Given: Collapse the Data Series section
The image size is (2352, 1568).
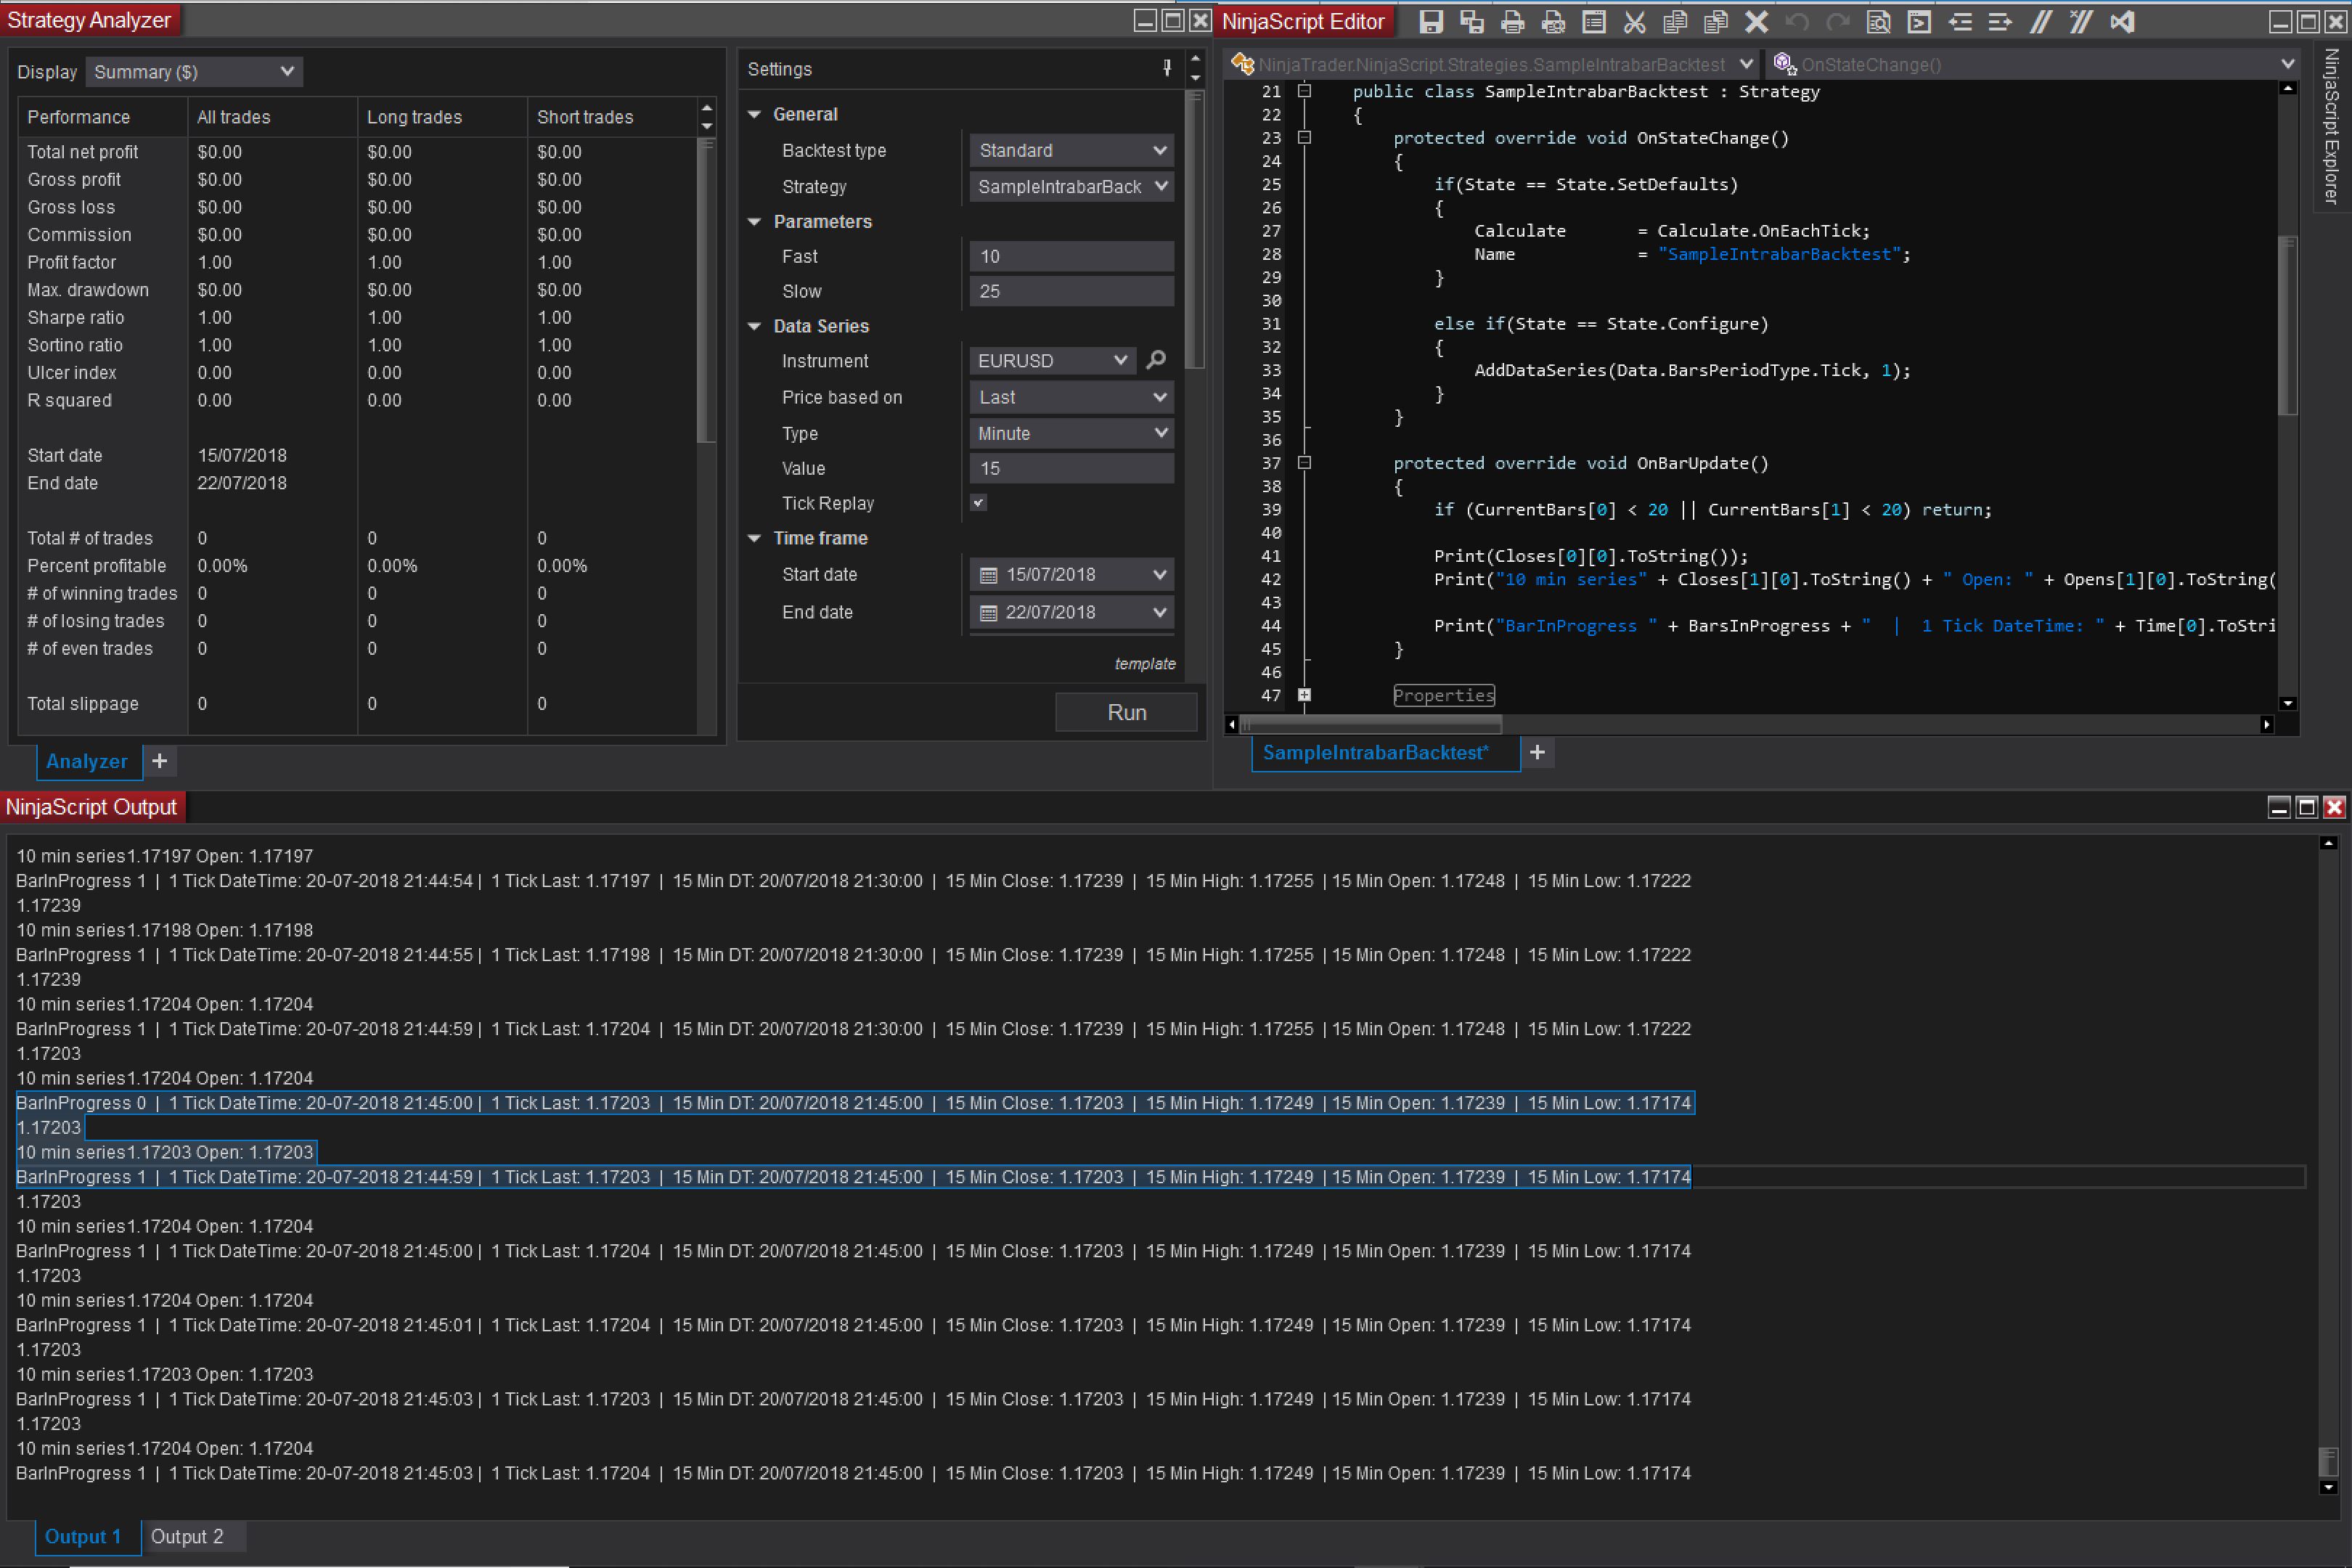Looking at the screenshot, I should (755, 326).
